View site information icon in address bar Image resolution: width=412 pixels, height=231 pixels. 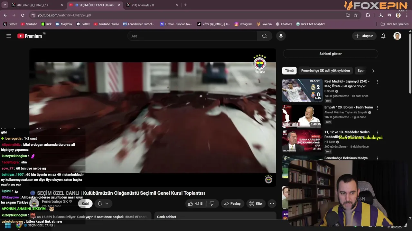33,15
